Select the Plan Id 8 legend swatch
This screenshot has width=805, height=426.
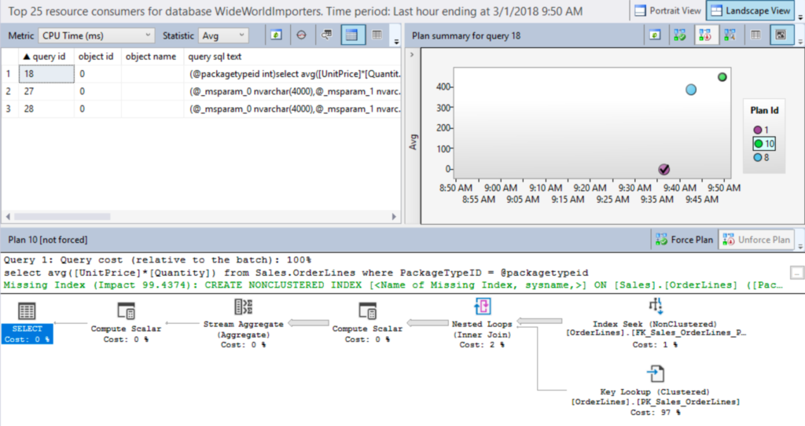[x=758, y=157]
